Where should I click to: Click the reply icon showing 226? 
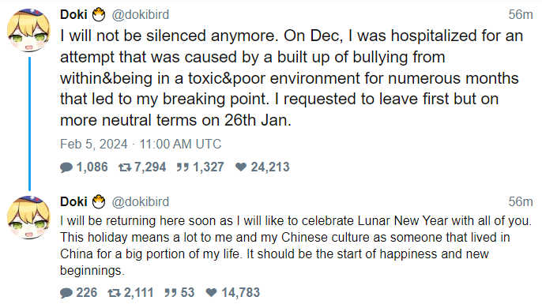pyautogui.click(x=66, y=293)
